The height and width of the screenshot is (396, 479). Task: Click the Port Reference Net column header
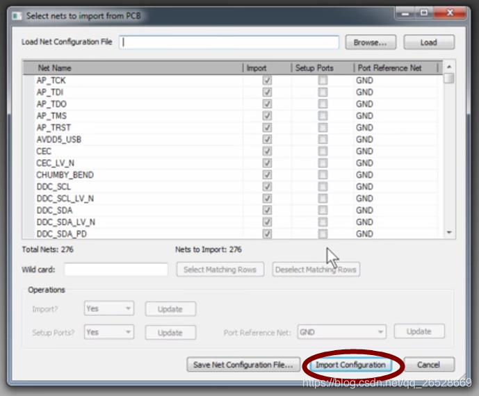[x=389, y=68]
